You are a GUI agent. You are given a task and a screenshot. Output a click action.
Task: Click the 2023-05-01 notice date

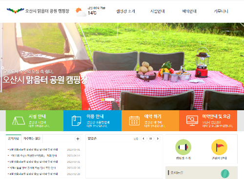point(74,150)
